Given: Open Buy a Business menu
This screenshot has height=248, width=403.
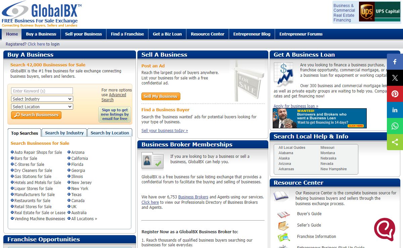Looking at the screenshot, I should (x=41, y=34).
